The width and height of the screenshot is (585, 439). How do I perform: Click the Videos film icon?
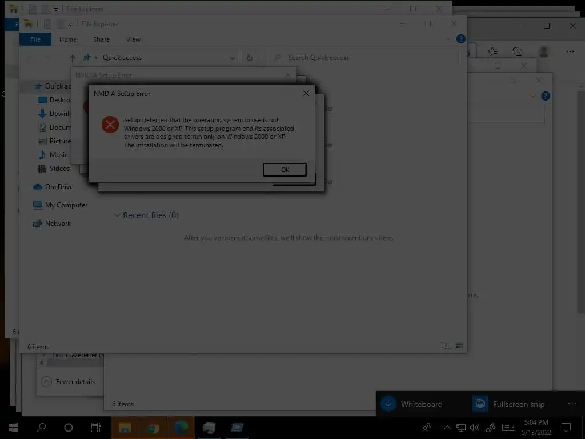pos(42,169)
